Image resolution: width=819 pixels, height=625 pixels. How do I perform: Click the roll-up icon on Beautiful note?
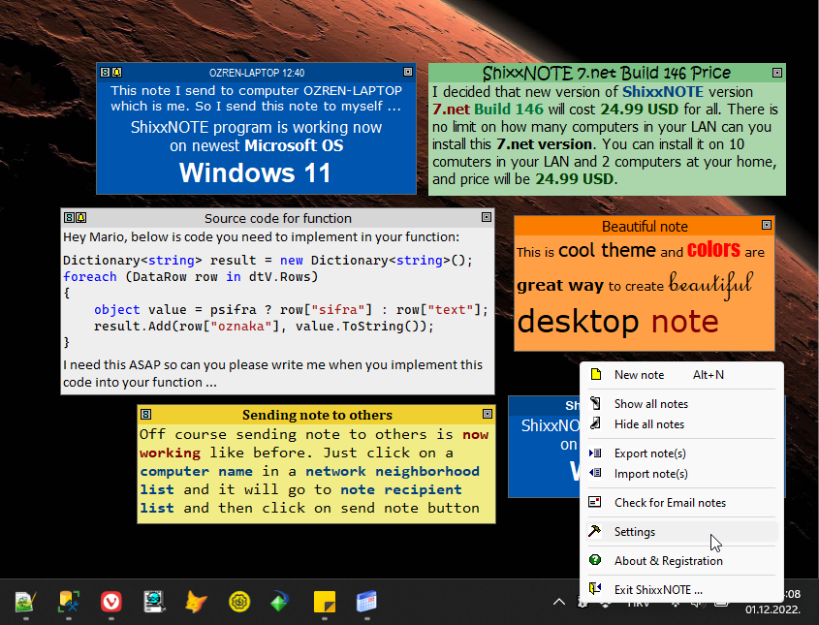point(767,226)
